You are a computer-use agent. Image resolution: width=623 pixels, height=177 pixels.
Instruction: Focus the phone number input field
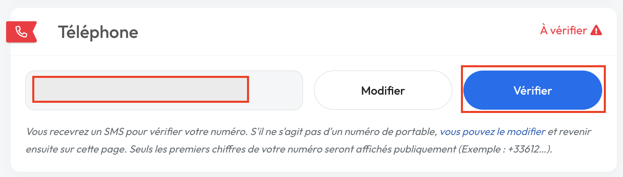pyautogui.click(x=164, y=90)
